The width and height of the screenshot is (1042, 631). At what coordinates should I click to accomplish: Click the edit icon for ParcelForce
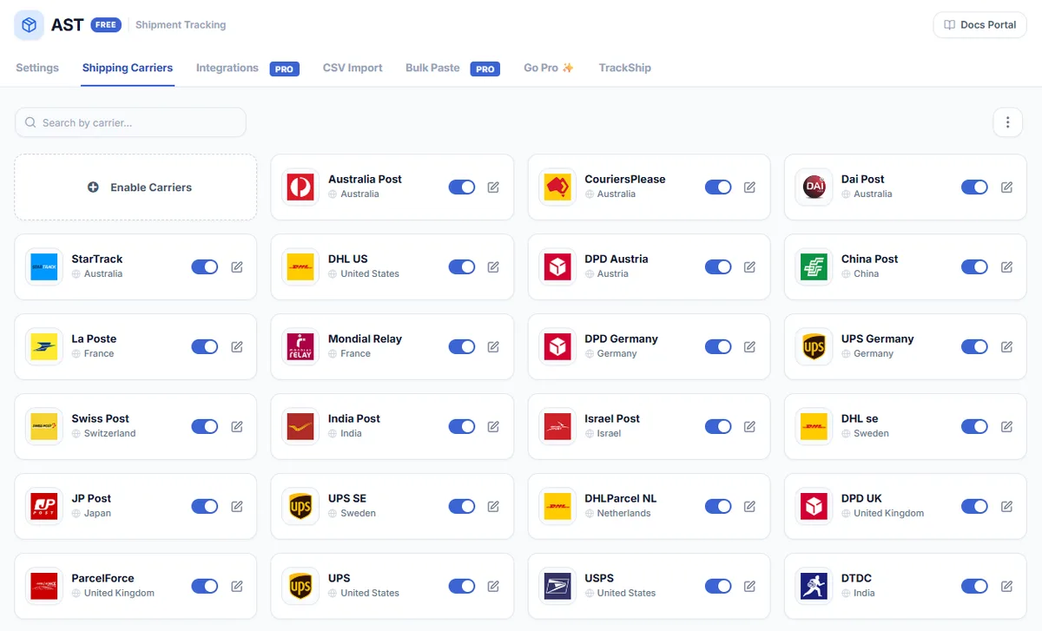point(236,586)
